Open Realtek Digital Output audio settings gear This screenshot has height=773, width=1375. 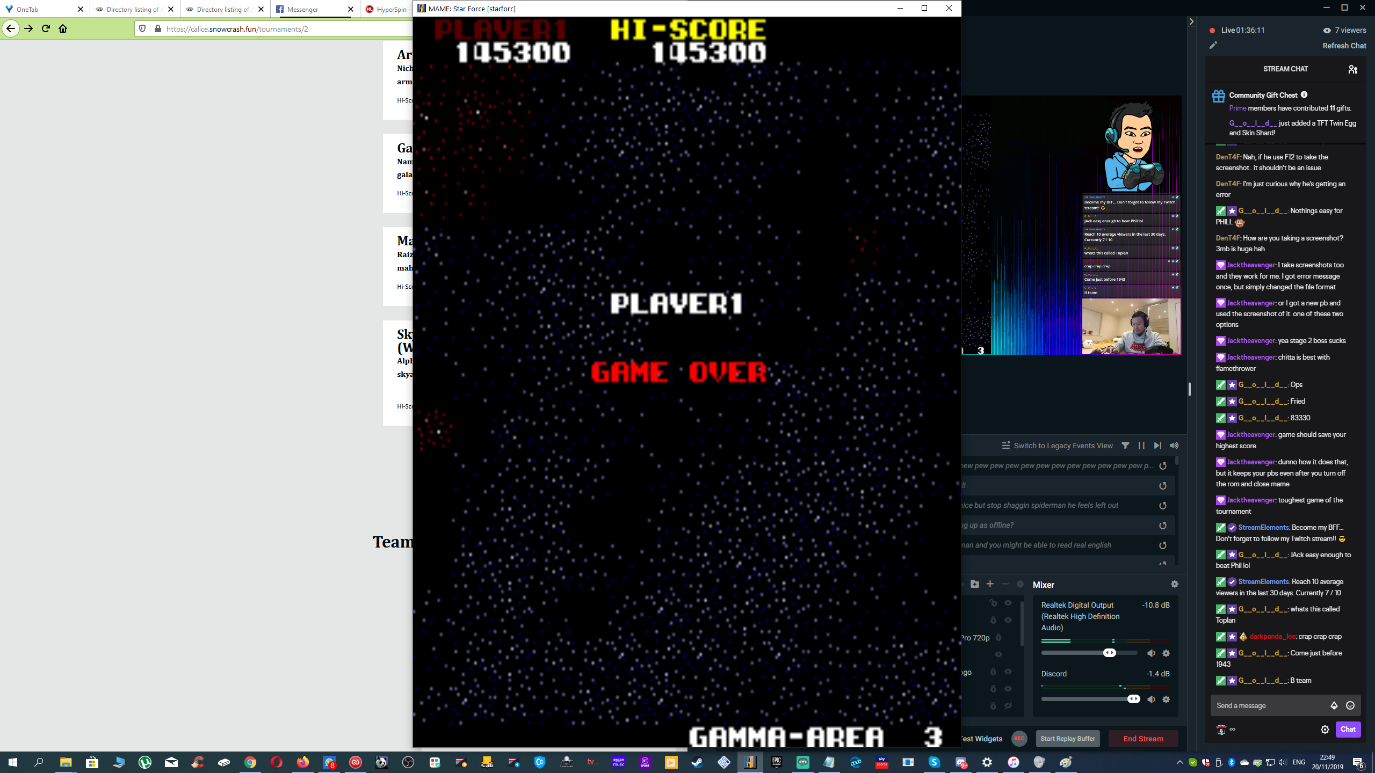1166,653
